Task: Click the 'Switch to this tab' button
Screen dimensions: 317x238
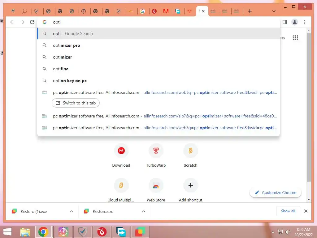Action: coord(76,103)
